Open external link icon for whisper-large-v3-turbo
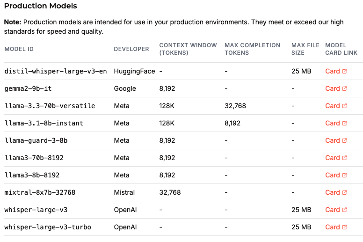Screen dimensions: 363x242 coord(344,227)
